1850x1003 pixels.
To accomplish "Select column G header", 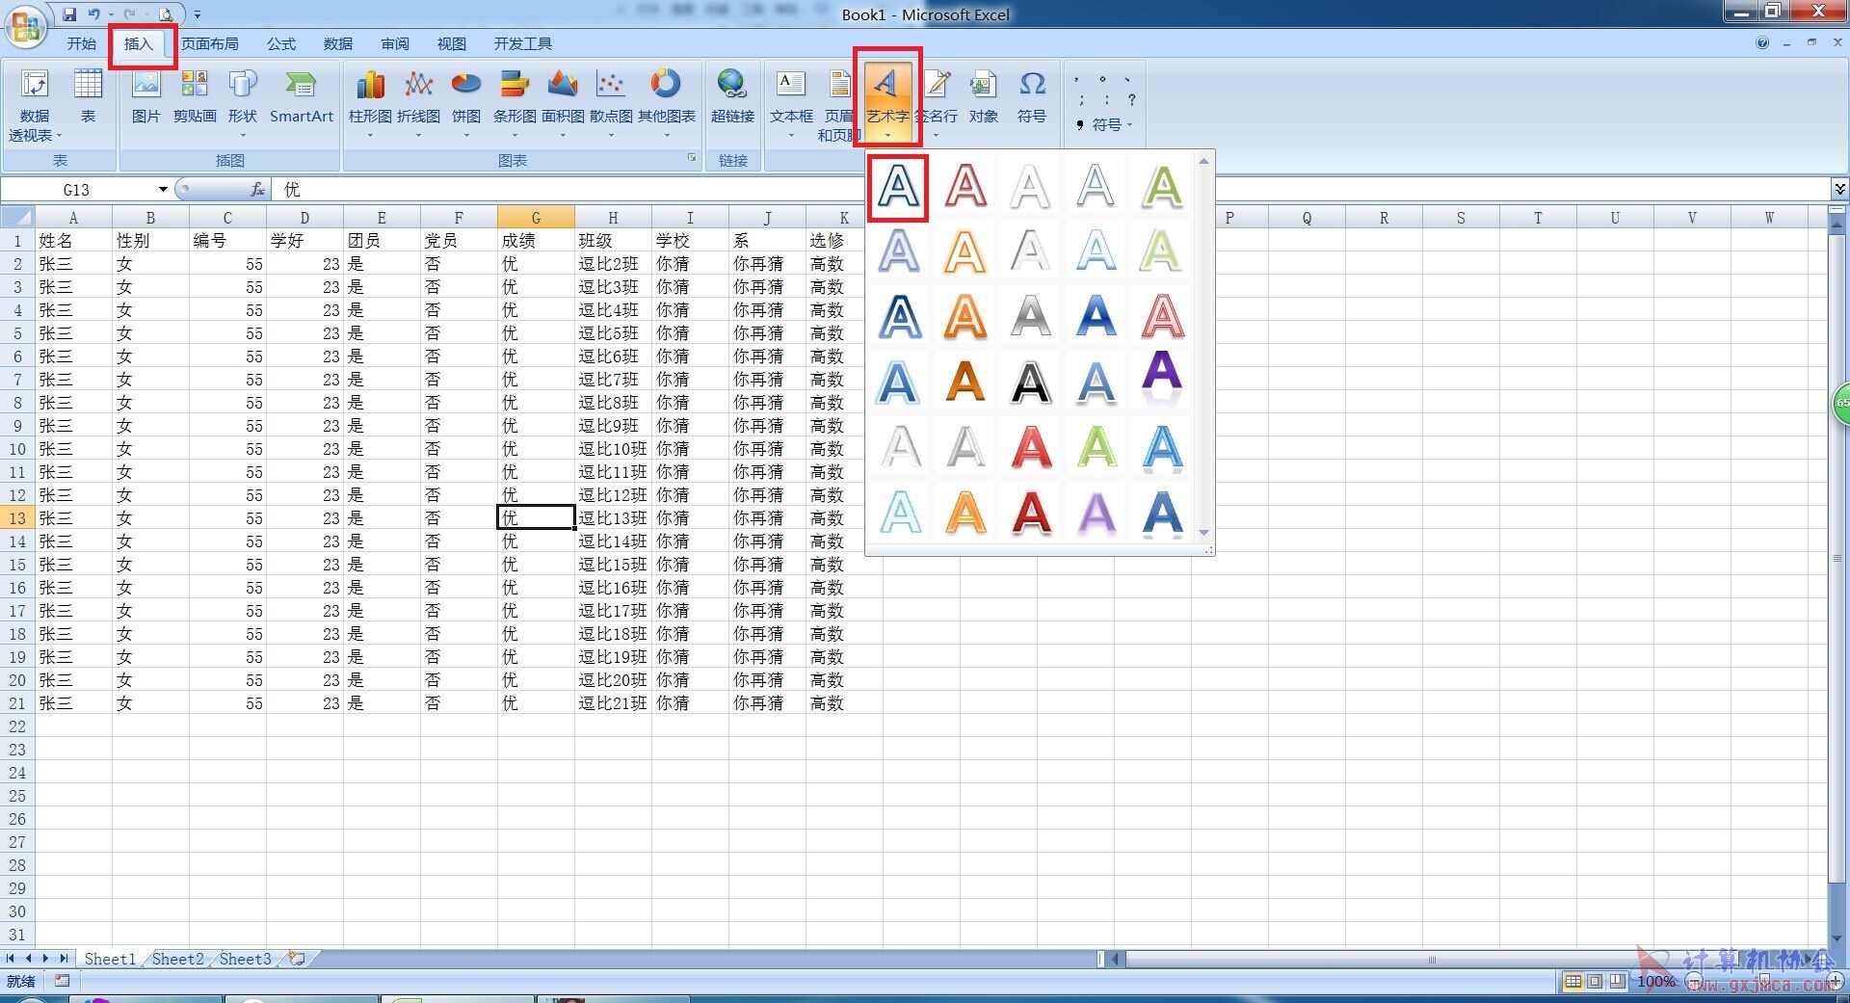I will pos(536,218).
